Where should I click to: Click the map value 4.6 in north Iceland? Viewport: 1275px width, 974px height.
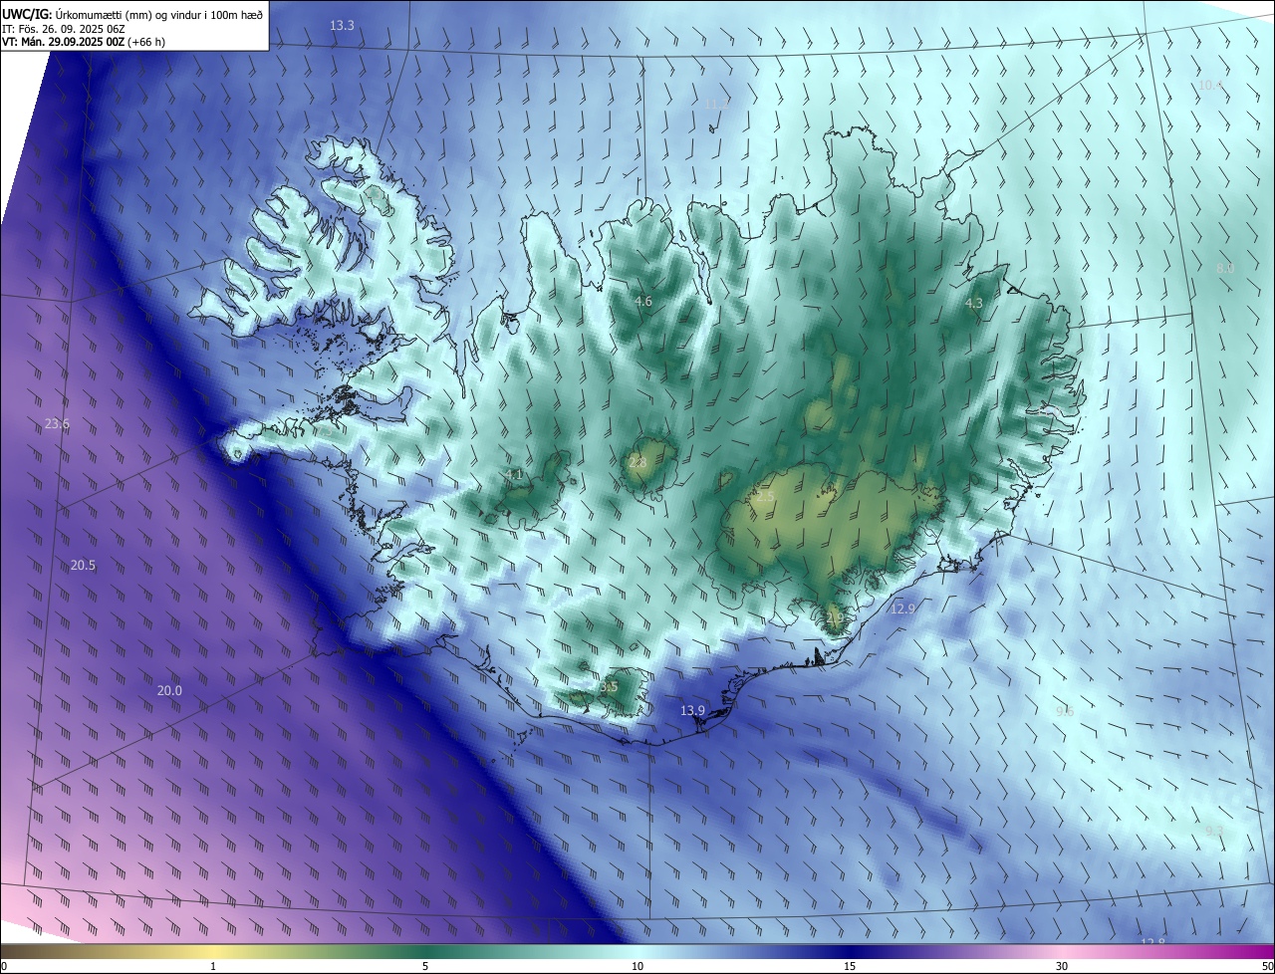point(643,301)
